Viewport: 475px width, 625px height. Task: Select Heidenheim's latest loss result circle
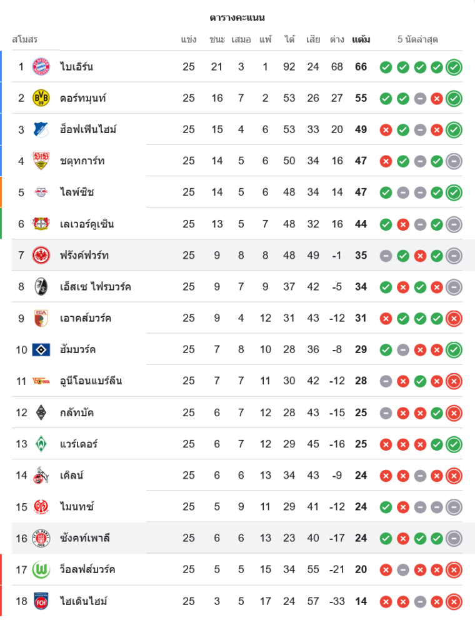click(454, 601)
